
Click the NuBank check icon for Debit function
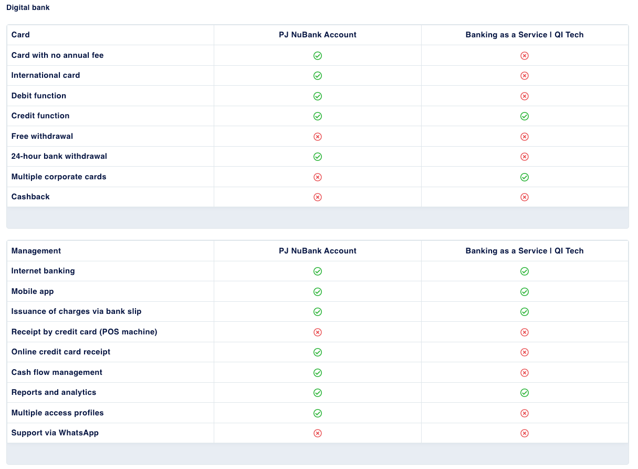pyautogui.click(x=318, y=96)
